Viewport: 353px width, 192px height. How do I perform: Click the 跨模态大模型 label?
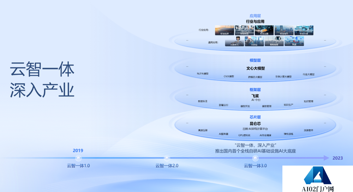255,77
